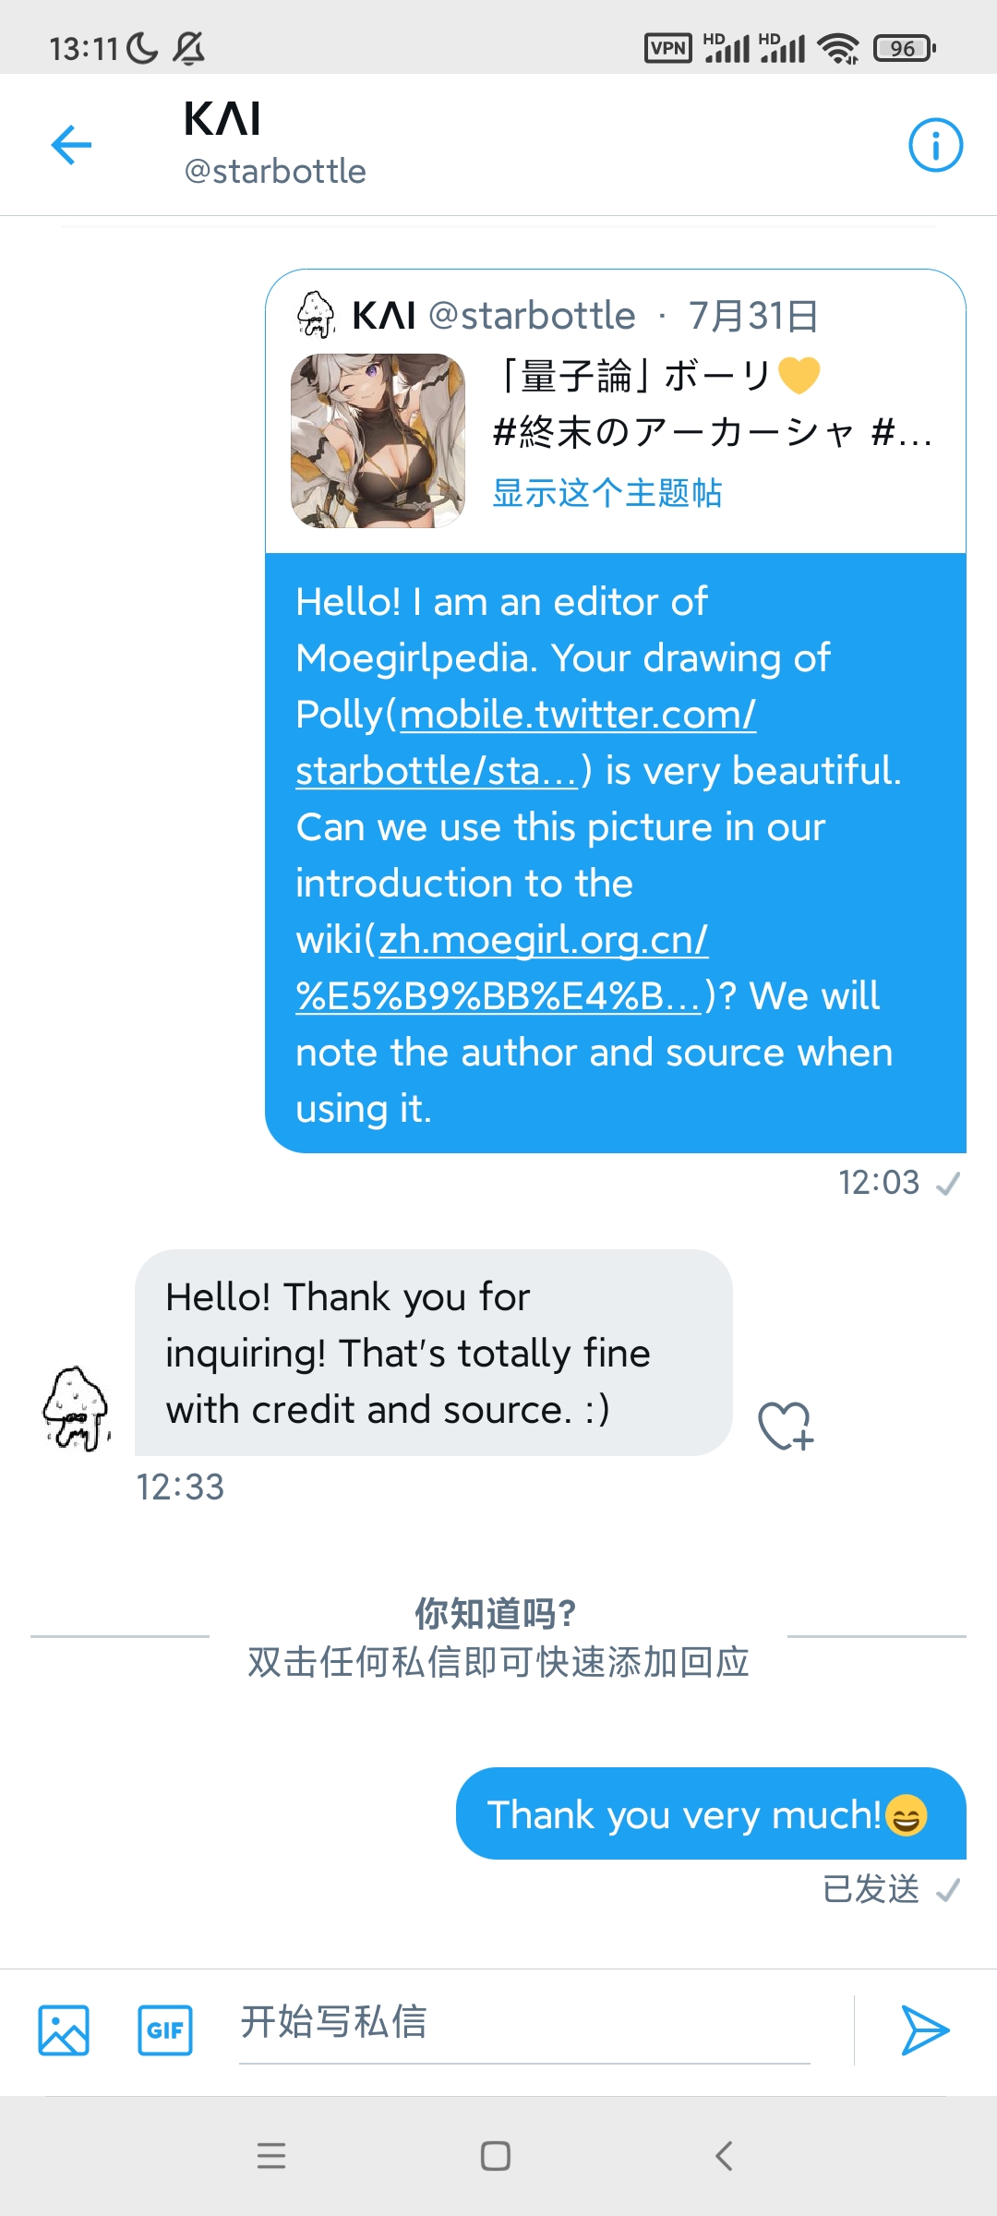Tap KAI's "Hello! Thank you" reply bubble
The width and height of the screenshot is (997, 2216).
[x=432, y=1353]
